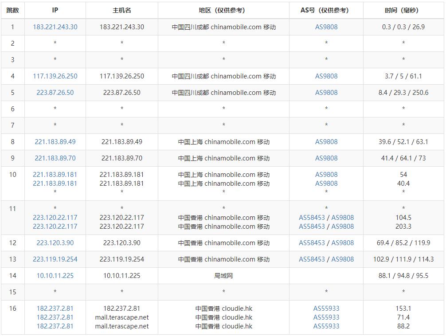
Task: Click the first AS58453 link in hop 11
Action: coord(312,218)
